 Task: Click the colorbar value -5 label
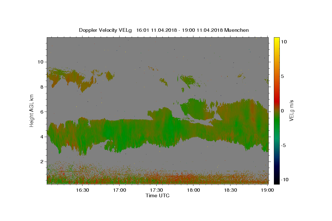pyautogui.click(x=283, y=145)
